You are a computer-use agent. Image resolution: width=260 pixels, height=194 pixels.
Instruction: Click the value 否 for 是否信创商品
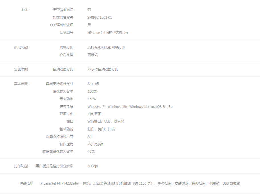tap(89, 10)
